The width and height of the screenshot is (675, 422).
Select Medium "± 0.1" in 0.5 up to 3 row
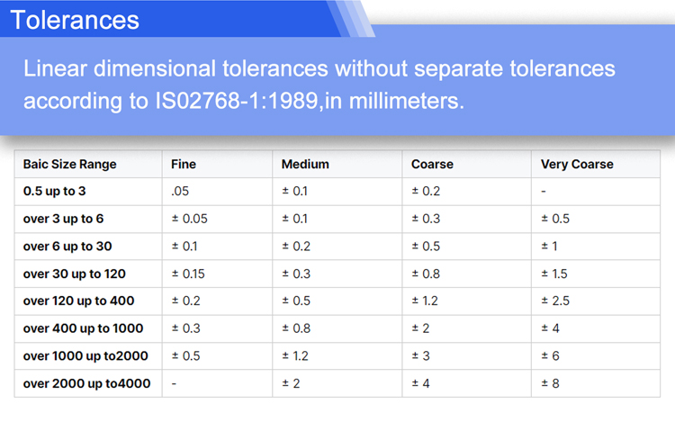tap(295, 192)
